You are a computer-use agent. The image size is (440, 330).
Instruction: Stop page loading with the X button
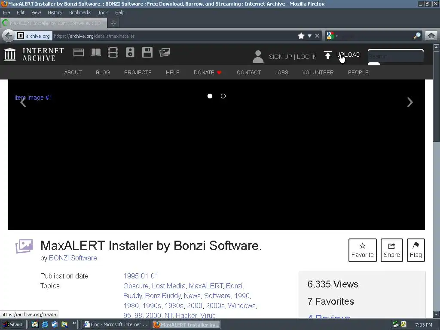pos(317,36)
